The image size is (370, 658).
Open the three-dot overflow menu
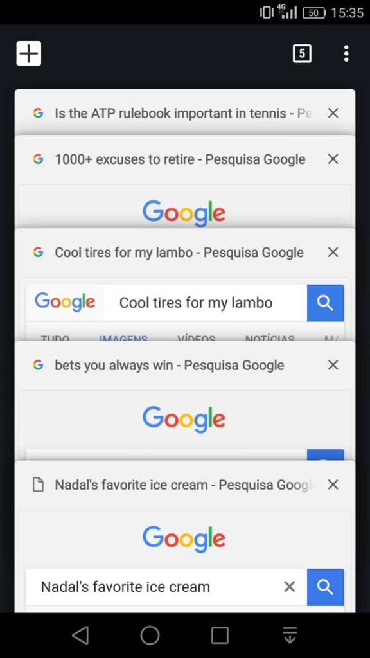coord(346,53)
